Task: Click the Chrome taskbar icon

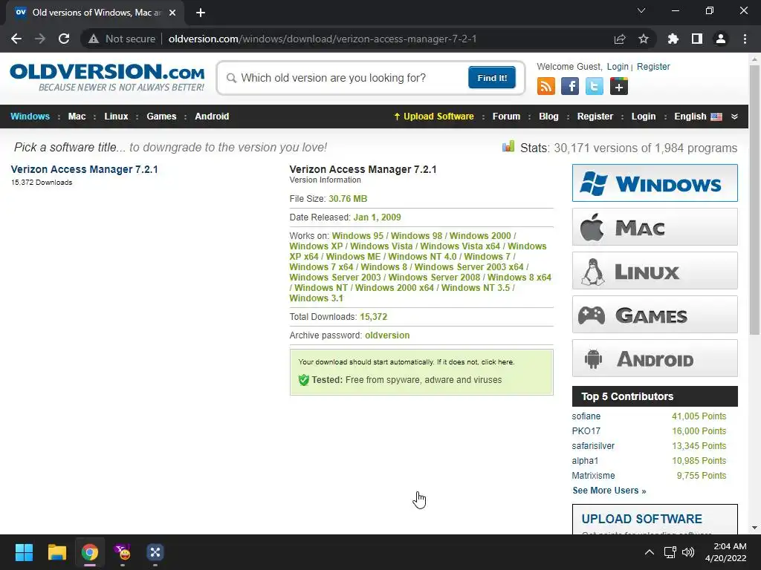Action: click(x=90, y=552)
